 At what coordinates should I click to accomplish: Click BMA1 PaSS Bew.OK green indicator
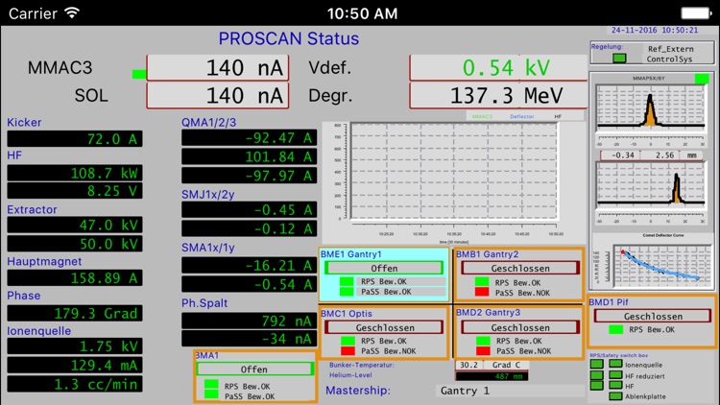point(211,394)
